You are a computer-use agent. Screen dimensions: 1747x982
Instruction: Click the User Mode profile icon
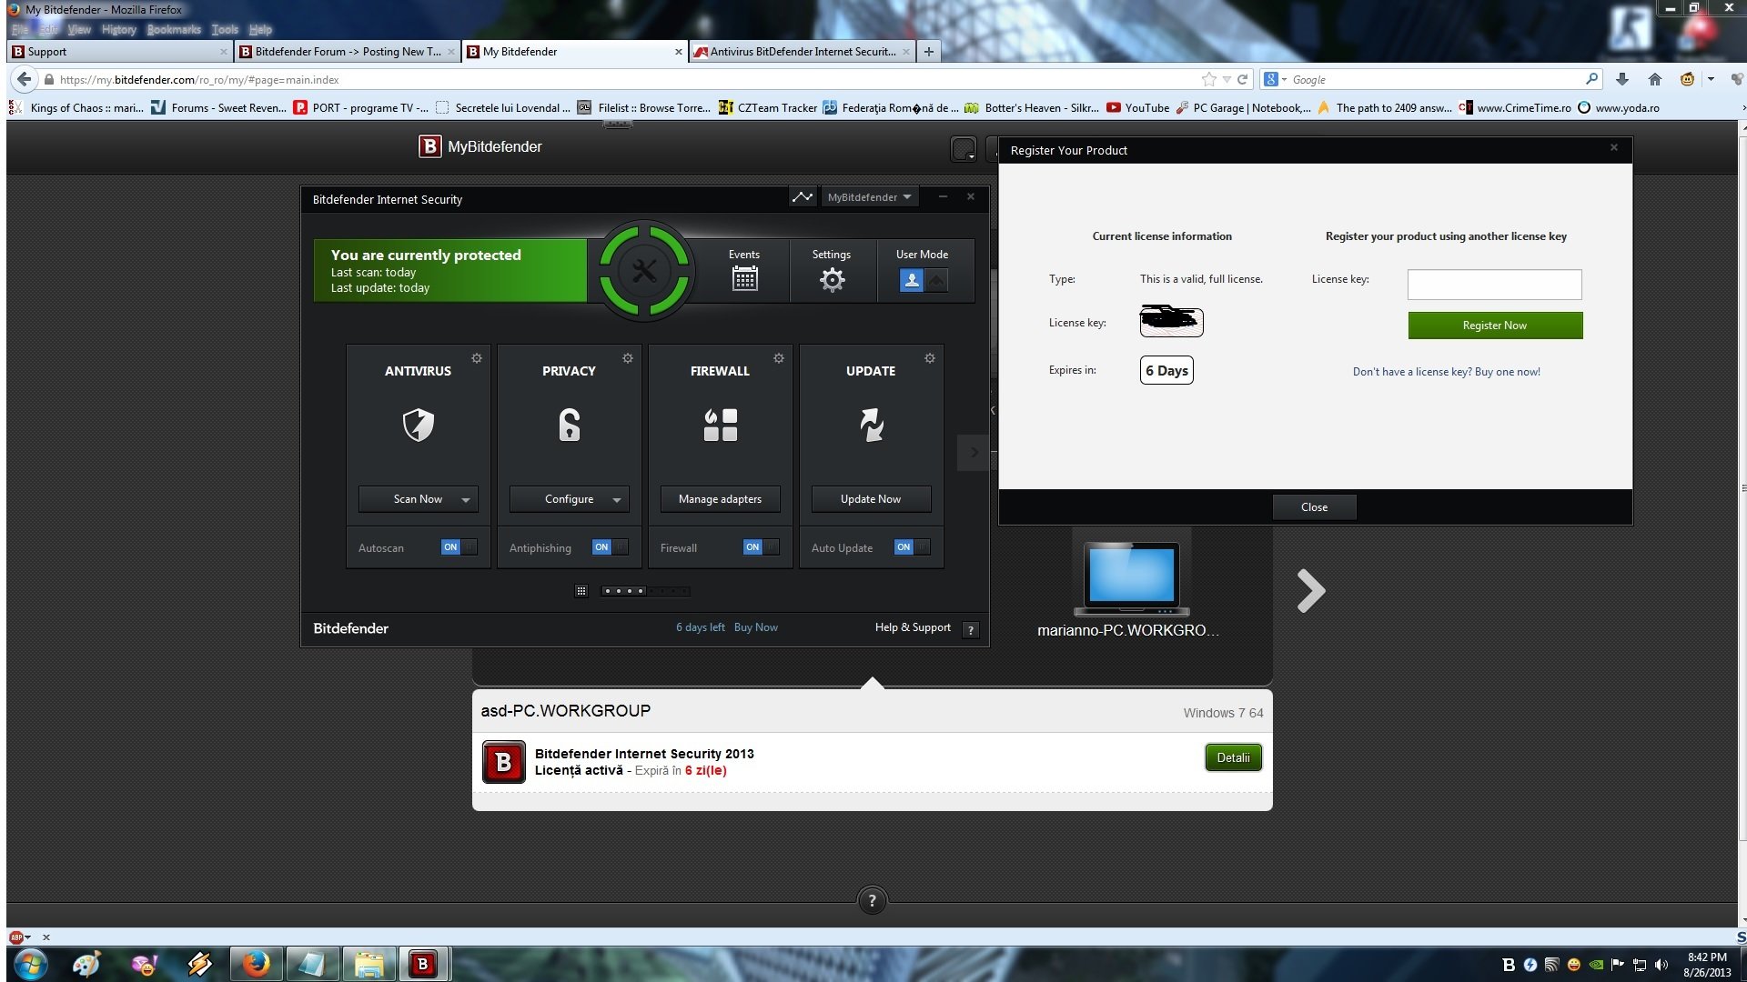coord(911,280)
